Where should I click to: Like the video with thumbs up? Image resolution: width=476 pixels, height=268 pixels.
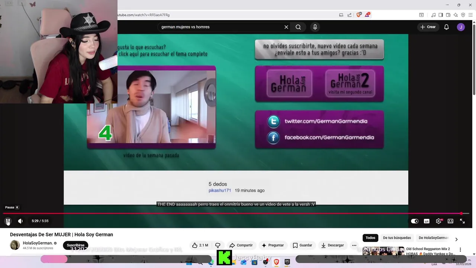(200, 245)
